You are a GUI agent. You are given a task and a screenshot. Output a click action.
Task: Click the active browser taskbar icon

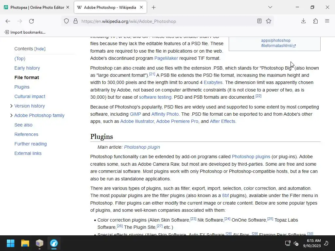tap(54, 243)
